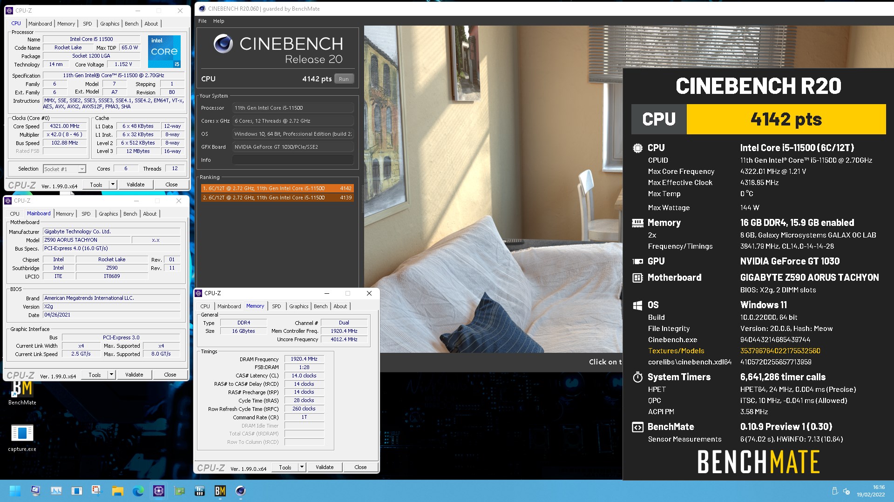Image resolution: width=894 pixels, height=502 pixels.
Task: Open Tools dropdown arrow in CPU-Z CPU window
Action: 113,185
